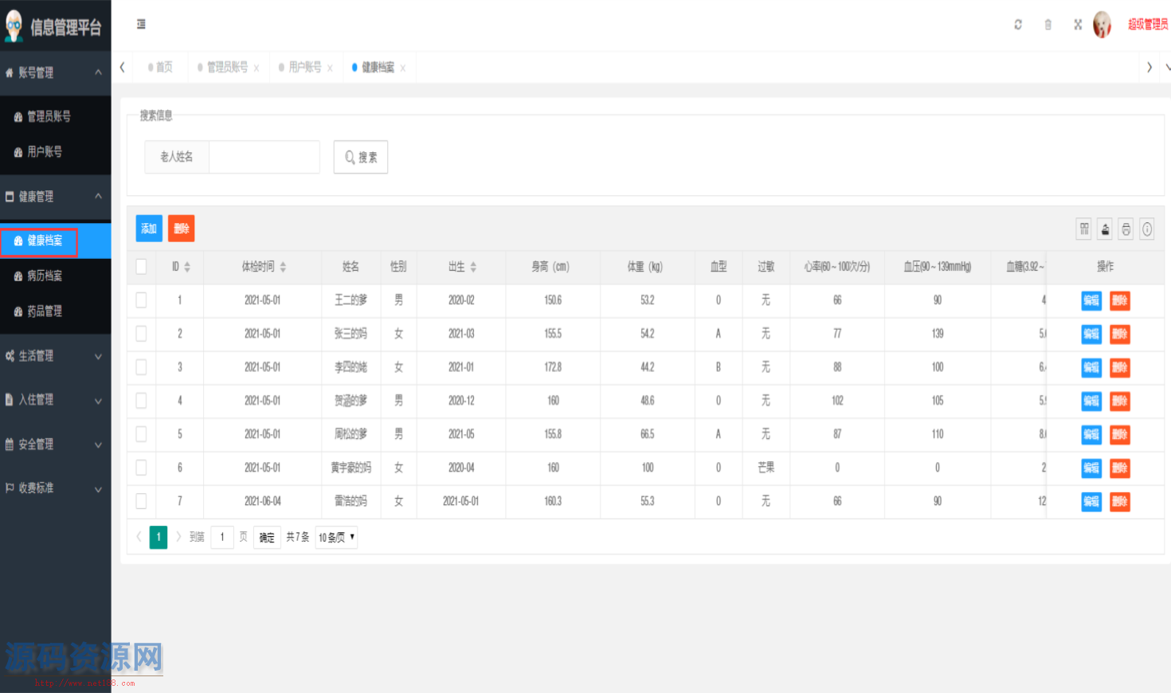Click the 搜索 button
Screen dimensions: 1171x693
361,158
